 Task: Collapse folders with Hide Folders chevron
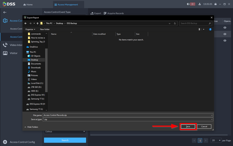25,127
